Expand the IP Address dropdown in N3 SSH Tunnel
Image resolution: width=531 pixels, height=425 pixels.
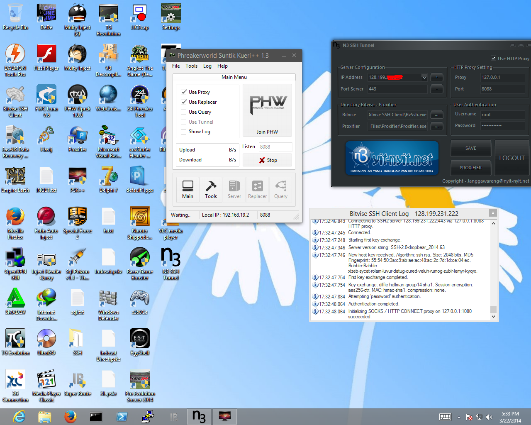(424, 77)
